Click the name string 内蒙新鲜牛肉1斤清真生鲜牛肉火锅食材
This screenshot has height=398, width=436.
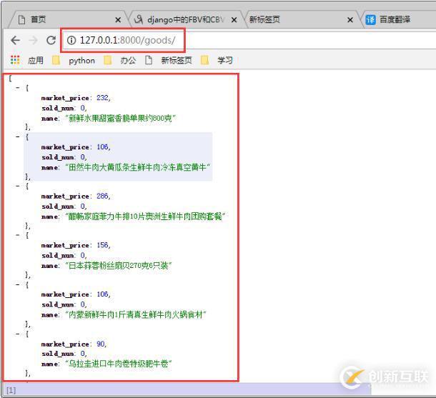point(136,314)
